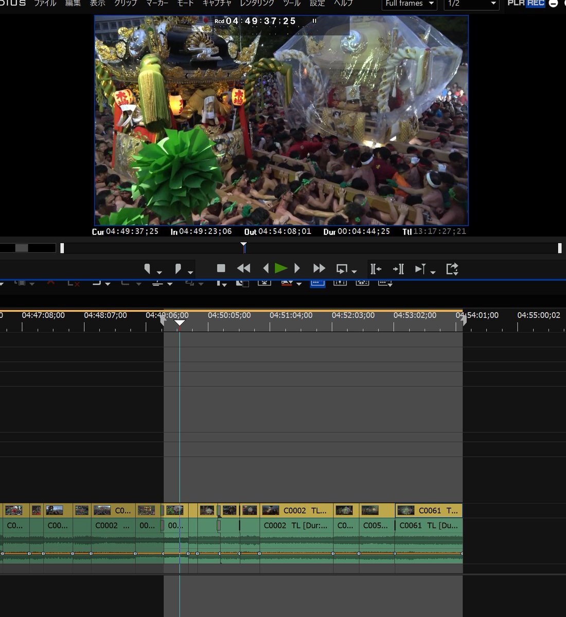Jump to previous edit point
This screenshot has height=617, width=566.
pyautogui.click(x=375, y=268)
